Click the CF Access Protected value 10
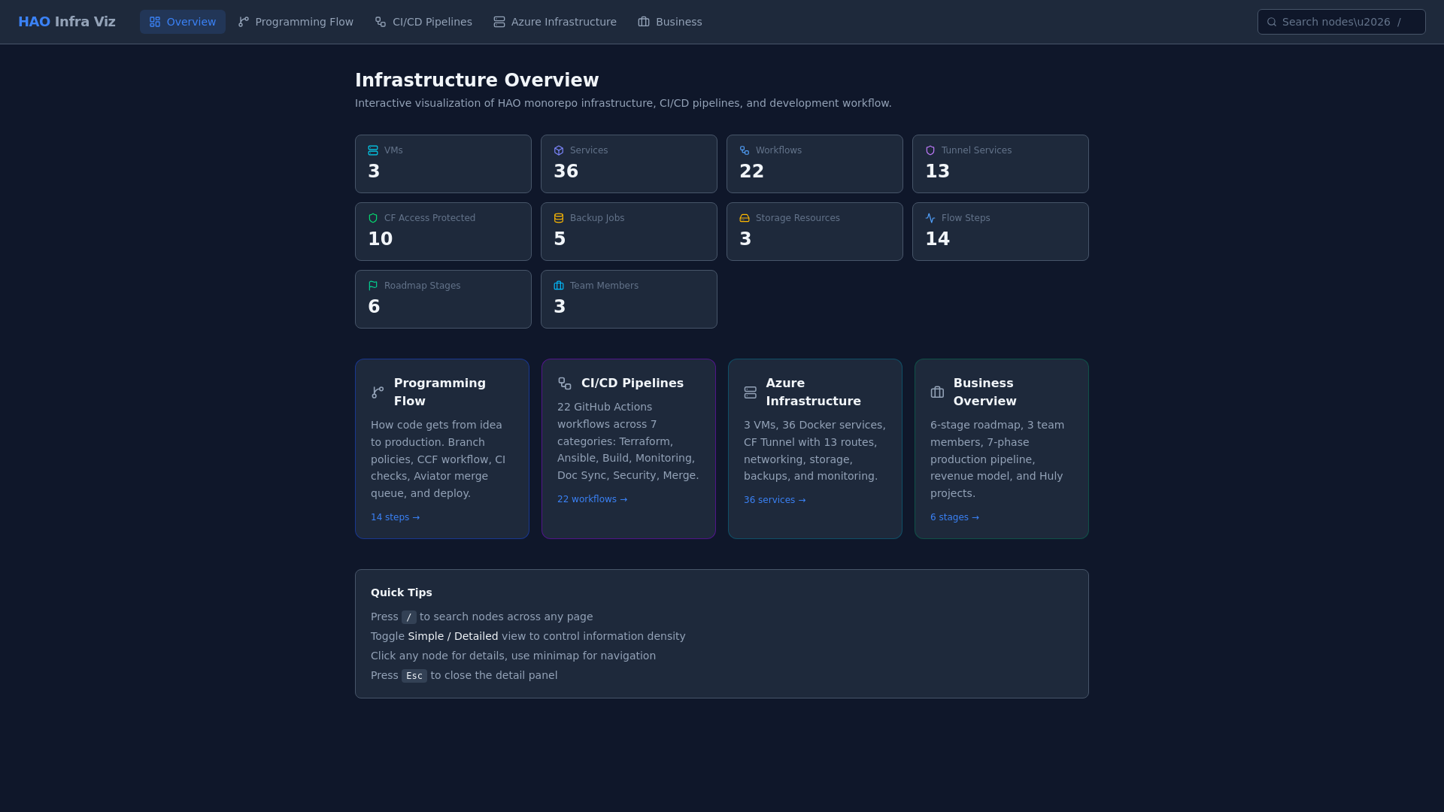 coord(380,239)
